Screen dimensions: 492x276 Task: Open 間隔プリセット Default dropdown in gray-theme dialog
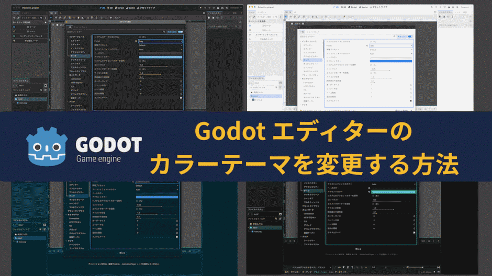point(160,45)
